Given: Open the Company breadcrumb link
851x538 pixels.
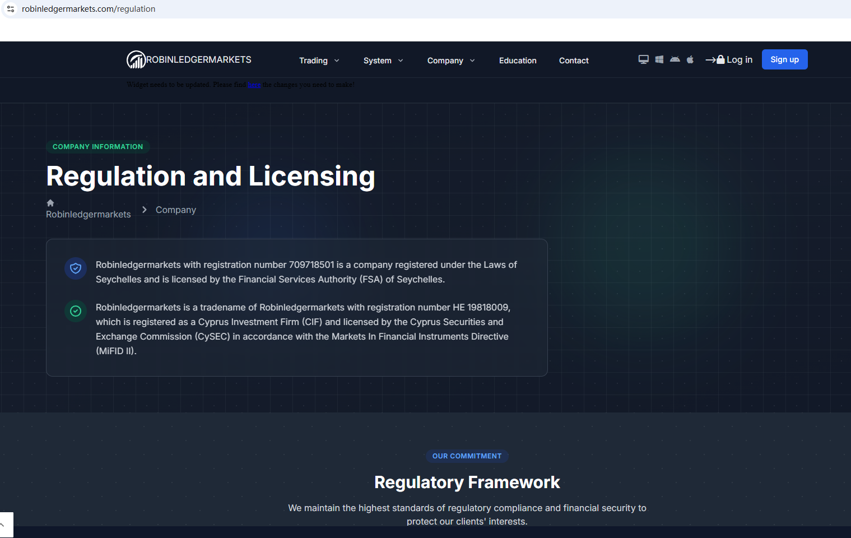Looking at the screenshot, I should (176, 210).
